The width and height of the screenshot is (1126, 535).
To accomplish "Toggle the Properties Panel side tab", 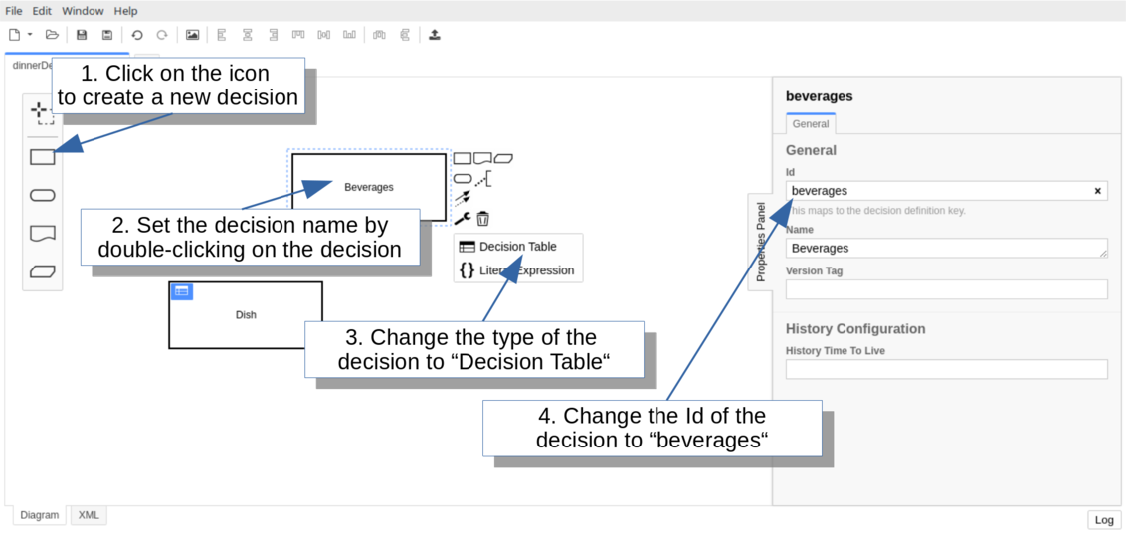I will (x=761, y=242).
